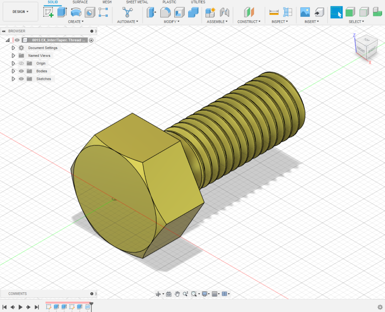Toggle visibility of the Sketches folder

click(21, 78)
